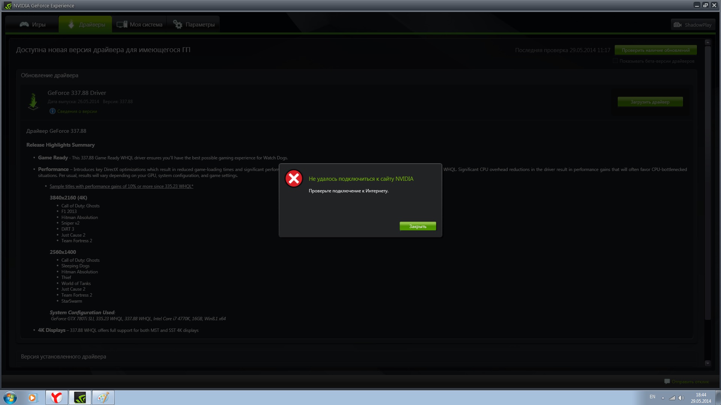Click the Загрузить драйвер button
Viewport: 721px width, 405px height.
pyautogui.click(x=650, y=102)
